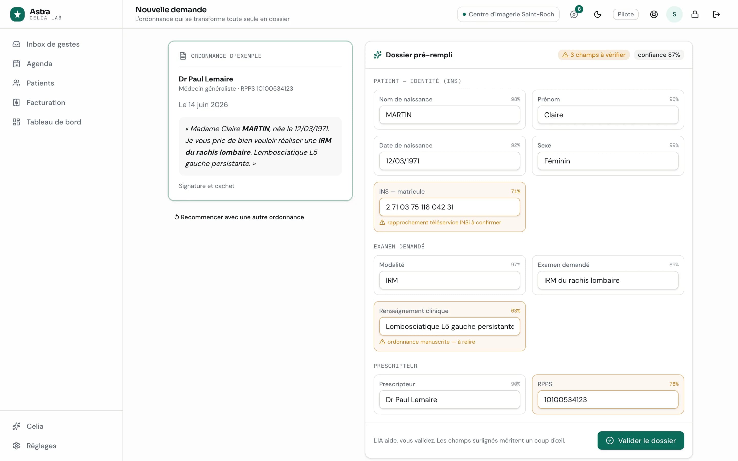The width and height of the screenshot is (738, 461).
Task: Edit the Prénom field
Action: pos(608,115)
